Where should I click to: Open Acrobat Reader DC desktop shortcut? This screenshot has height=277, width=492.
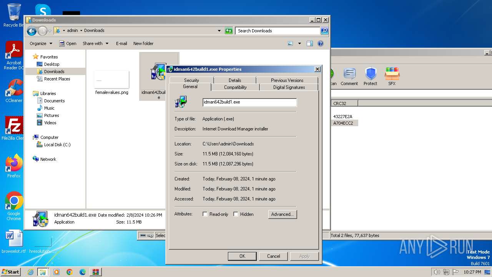point(14,56)
